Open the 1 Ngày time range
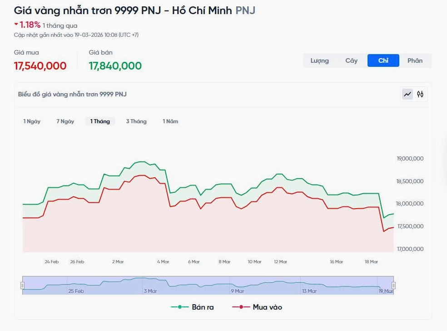 [x=32, y=121]
